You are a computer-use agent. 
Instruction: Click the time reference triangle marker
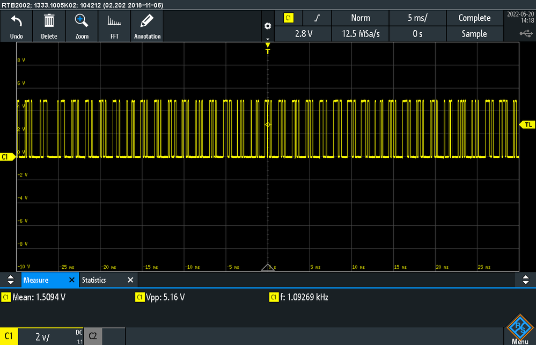268,267
